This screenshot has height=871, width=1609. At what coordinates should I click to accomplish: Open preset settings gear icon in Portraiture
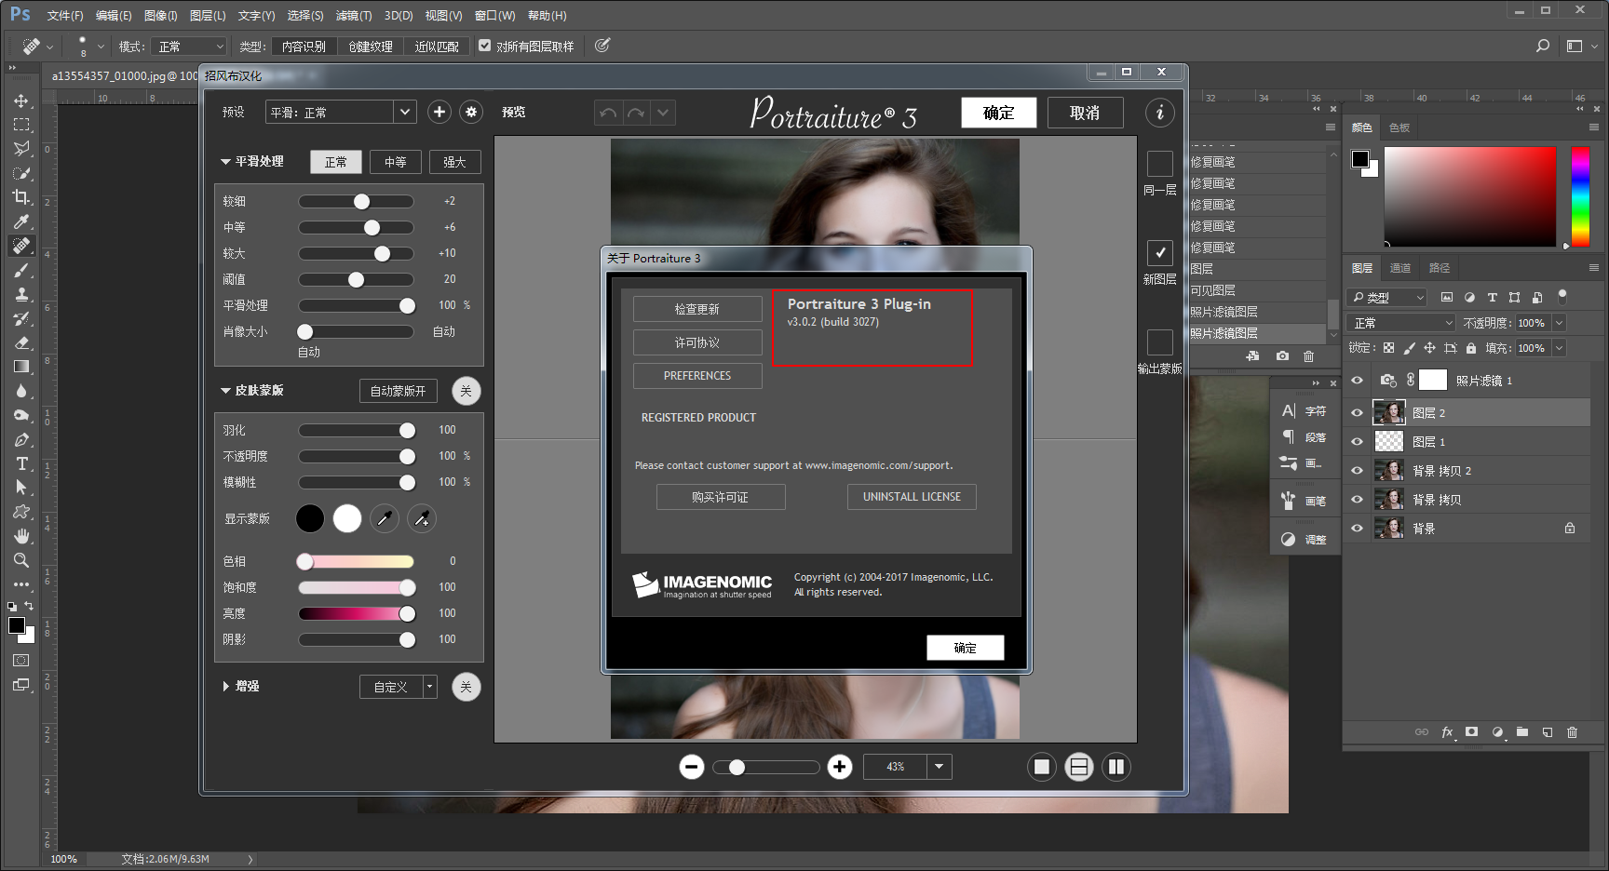click(x=471, y=113)
